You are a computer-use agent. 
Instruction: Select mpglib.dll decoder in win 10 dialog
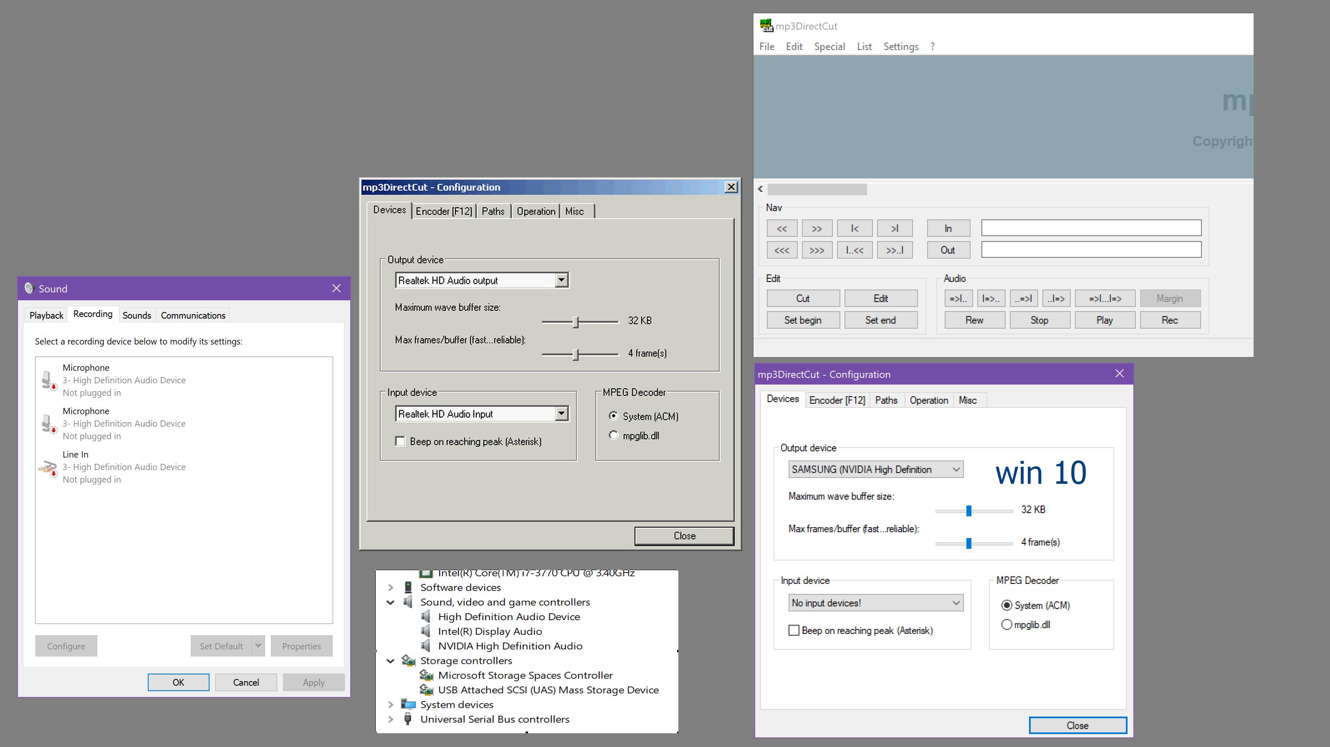point(1006,625)
